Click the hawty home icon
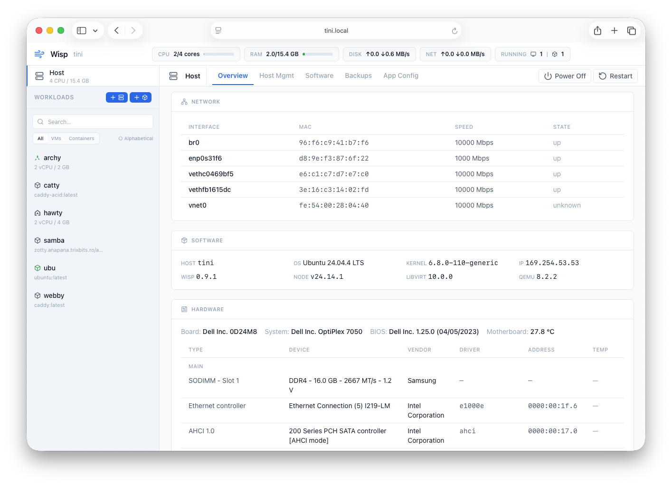This screenshot has width=672, height=486. pos(38,213)
